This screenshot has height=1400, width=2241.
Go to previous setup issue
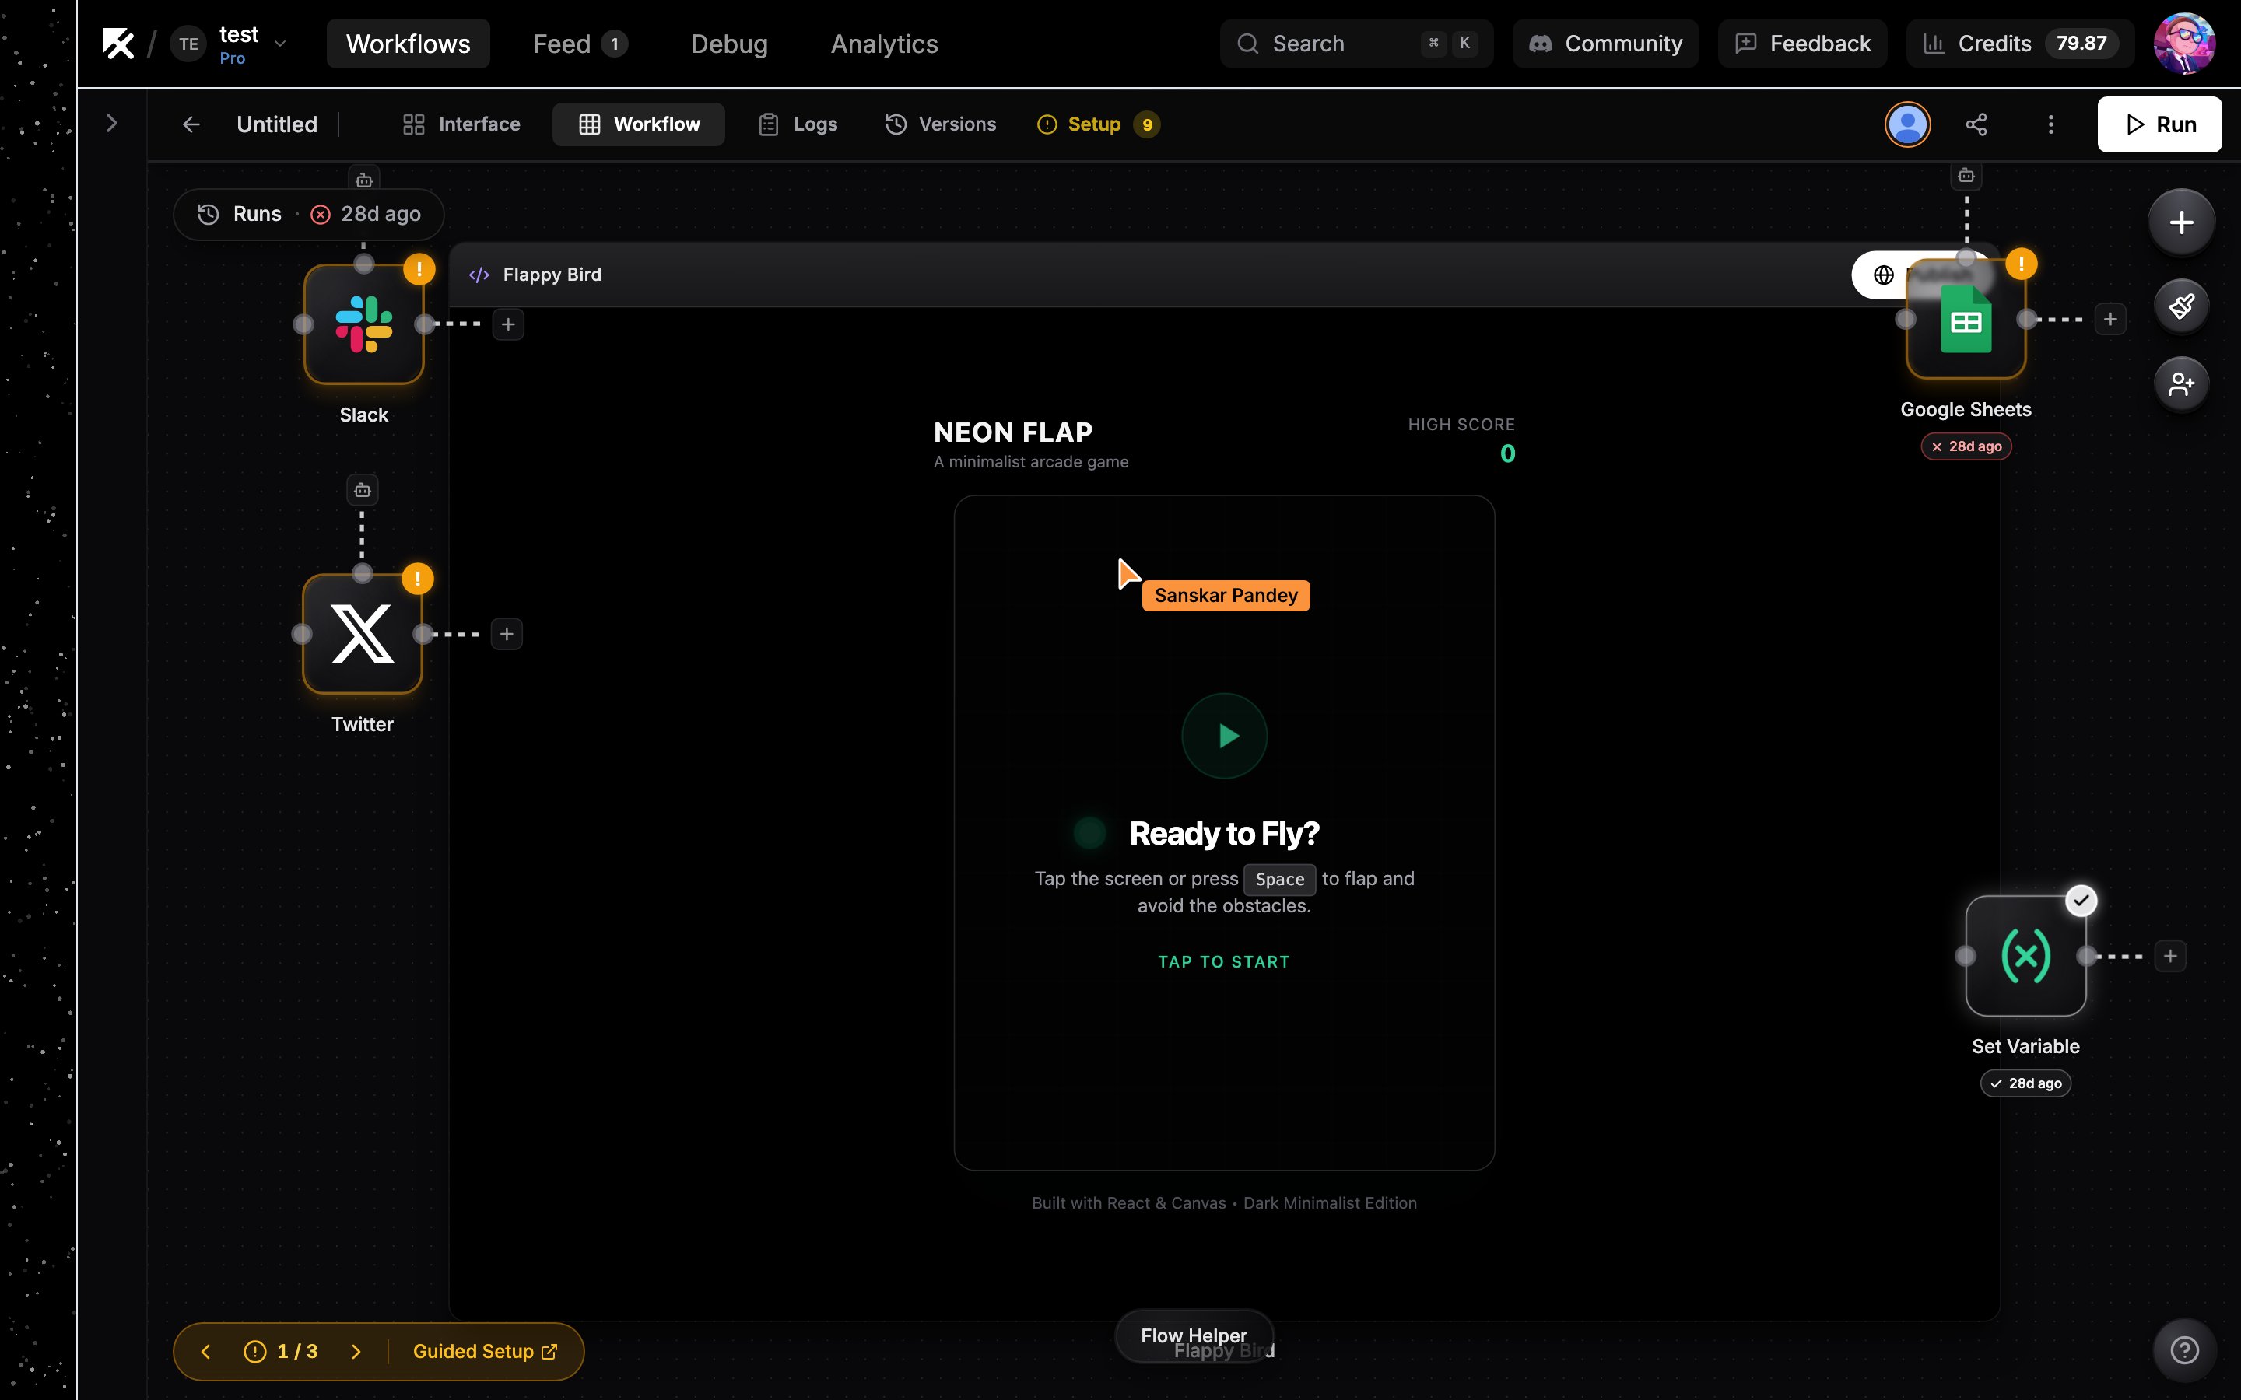click(205, 1352)
